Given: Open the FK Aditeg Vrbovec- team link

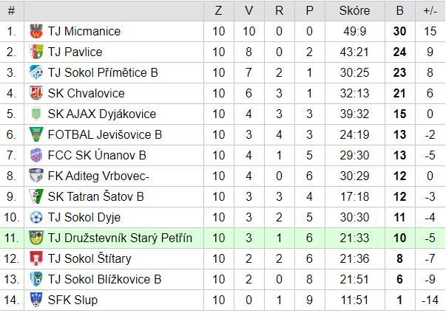Looking at the screenshot, I should (98, 176).
